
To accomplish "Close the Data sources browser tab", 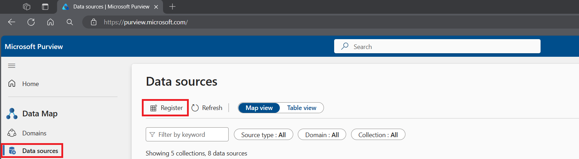I will pyautogui.click(x=156, y=7).
